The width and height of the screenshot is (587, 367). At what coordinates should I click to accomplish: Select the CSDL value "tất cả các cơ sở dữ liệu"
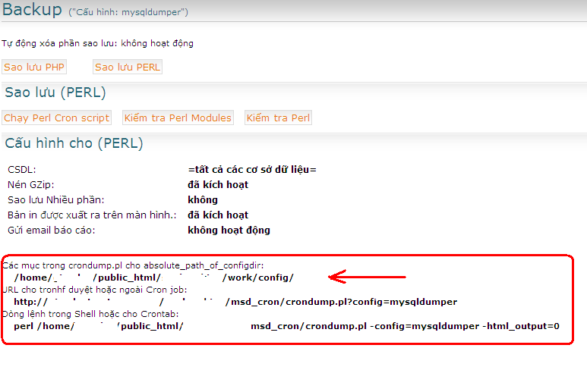[x=251, y=169]
